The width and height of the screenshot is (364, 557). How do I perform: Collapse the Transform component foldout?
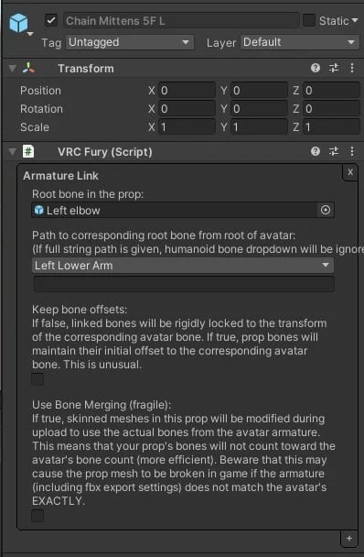click(13, 68)
